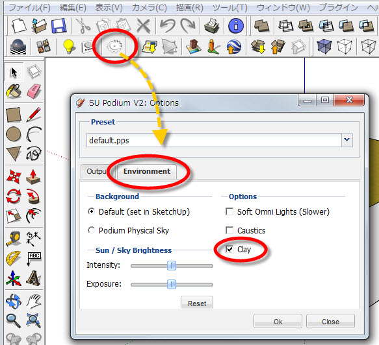Select the Rectangle tool
The height and width of the screenshot is (345, 379).
click(14, 115)
